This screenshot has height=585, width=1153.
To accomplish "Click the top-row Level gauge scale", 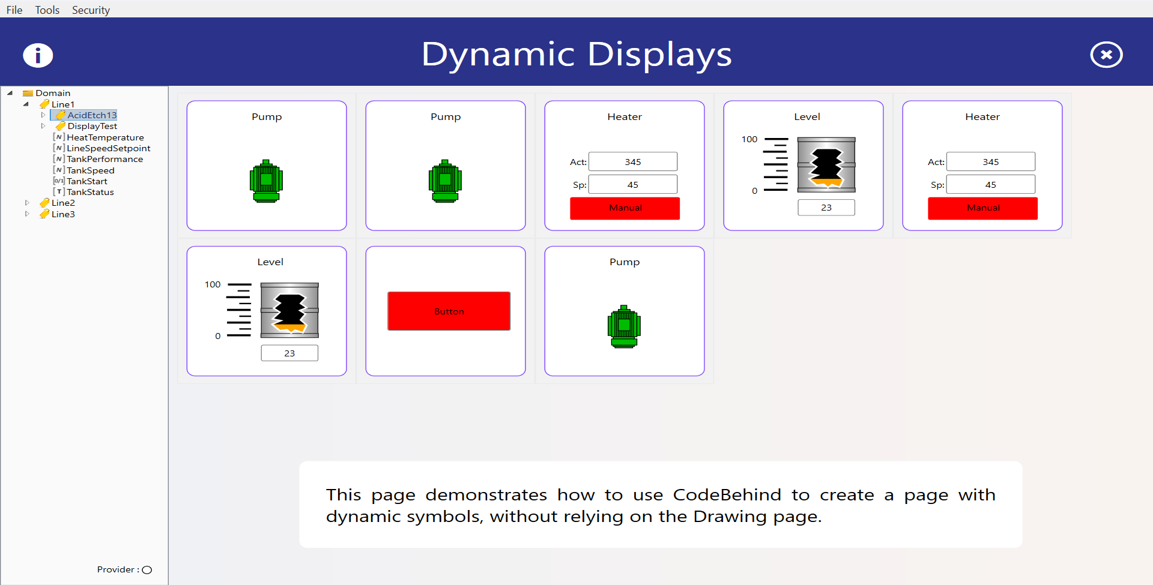I will (x=775, y=164).
